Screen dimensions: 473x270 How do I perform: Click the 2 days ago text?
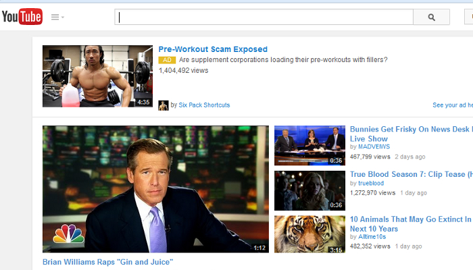(x=410, y=157)
